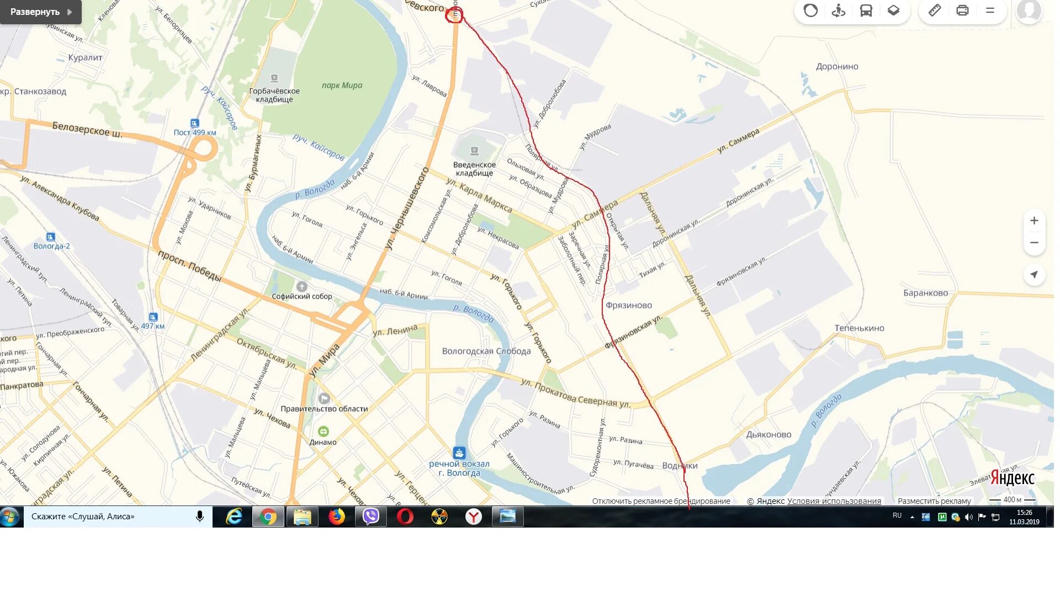Click the парк Мира label
This screenshot has height=596, width=1060.
pos(342,86)
